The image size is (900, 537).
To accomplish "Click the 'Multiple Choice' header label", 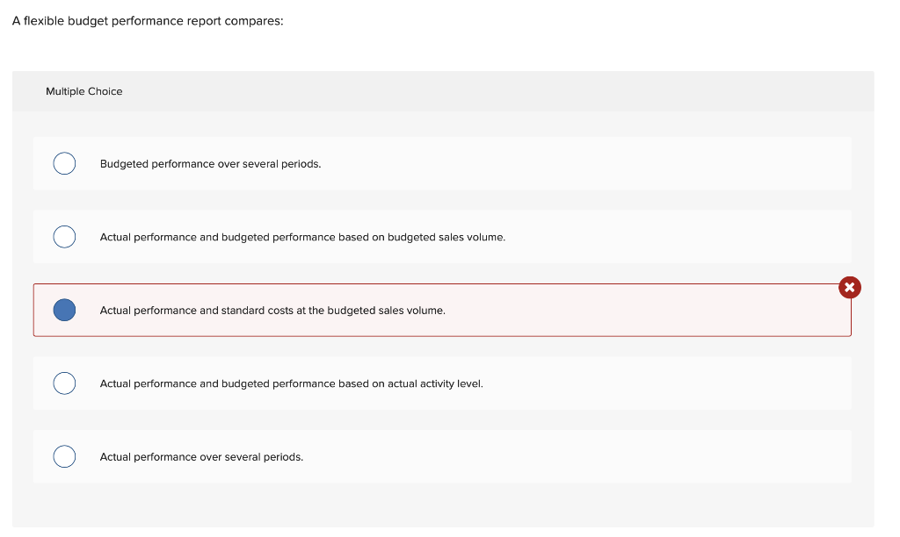I will pos(83,90).
